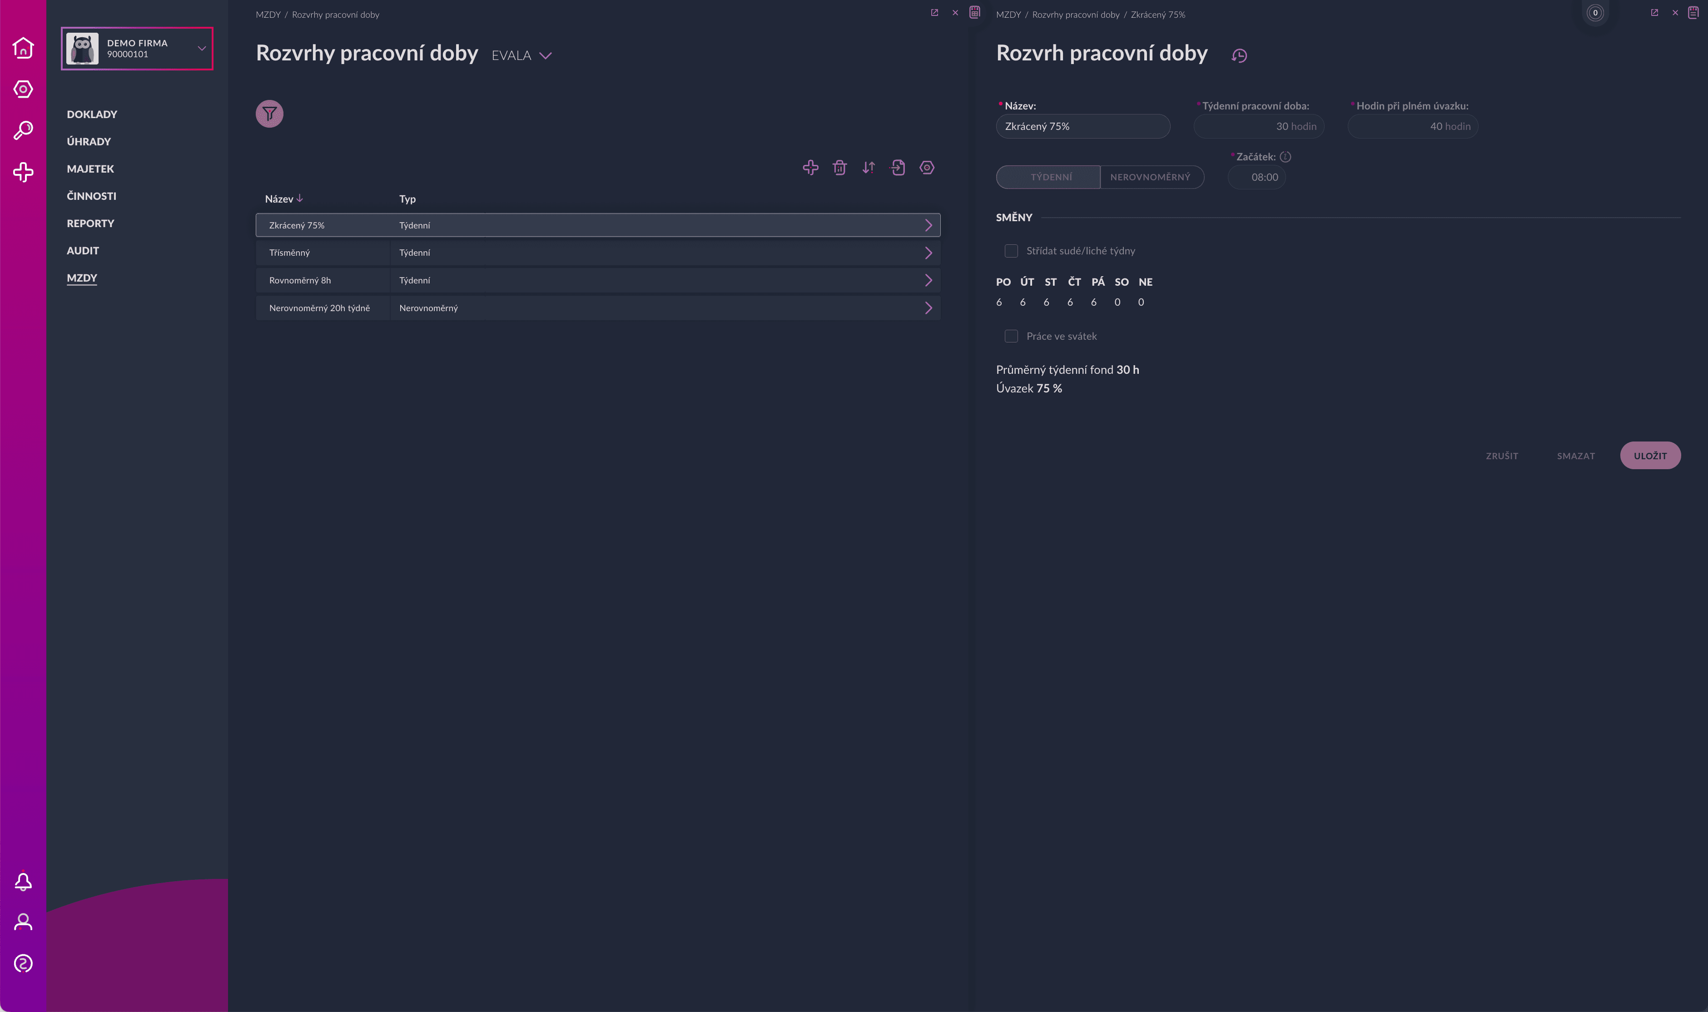
Task: Open the list settings hexagon icon
Action: coord(927,167)
